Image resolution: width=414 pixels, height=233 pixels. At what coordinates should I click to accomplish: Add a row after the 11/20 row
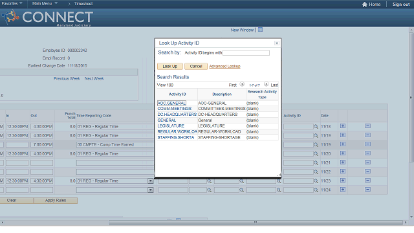pyautogui.click(x=343, y=153)
